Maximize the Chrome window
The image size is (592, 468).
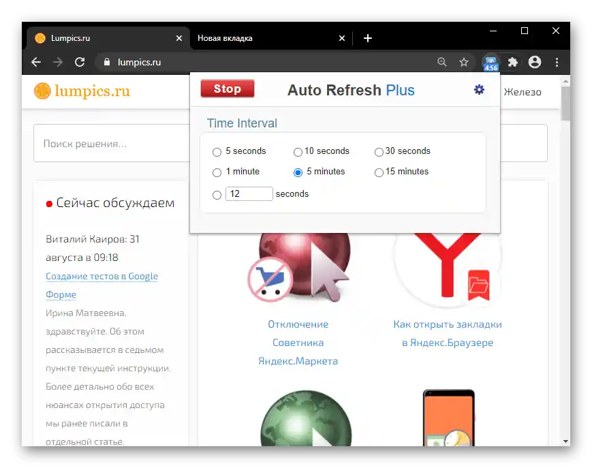point(525,31)
